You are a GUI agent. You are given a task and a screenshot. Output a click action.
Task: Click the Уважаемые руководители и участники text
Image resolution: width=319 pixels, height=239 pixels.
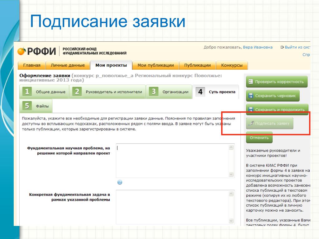pyautogui.click(x=273, y=153)
